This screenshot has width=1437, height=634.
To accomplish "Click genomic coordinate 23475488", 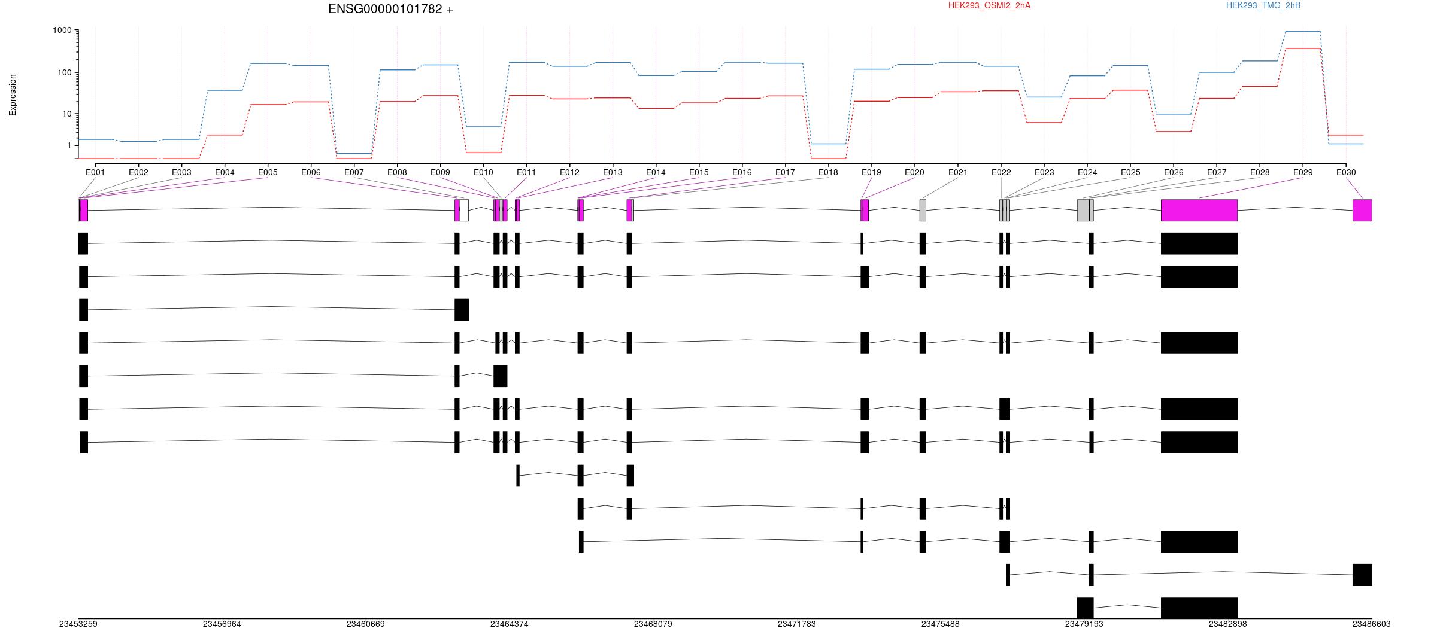I will [940, 624].
